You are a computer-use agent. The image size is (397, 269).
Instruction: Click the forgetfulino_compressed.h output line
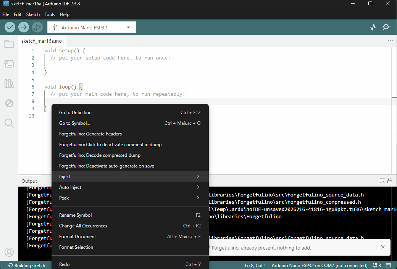point(285,202)
